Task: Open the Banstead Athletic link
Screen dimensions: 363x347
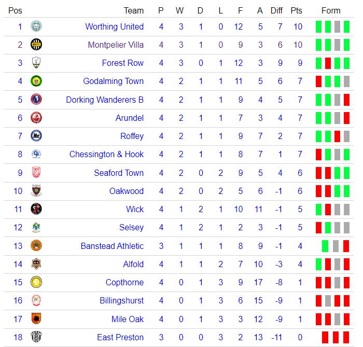Action: tap(112, 246)
